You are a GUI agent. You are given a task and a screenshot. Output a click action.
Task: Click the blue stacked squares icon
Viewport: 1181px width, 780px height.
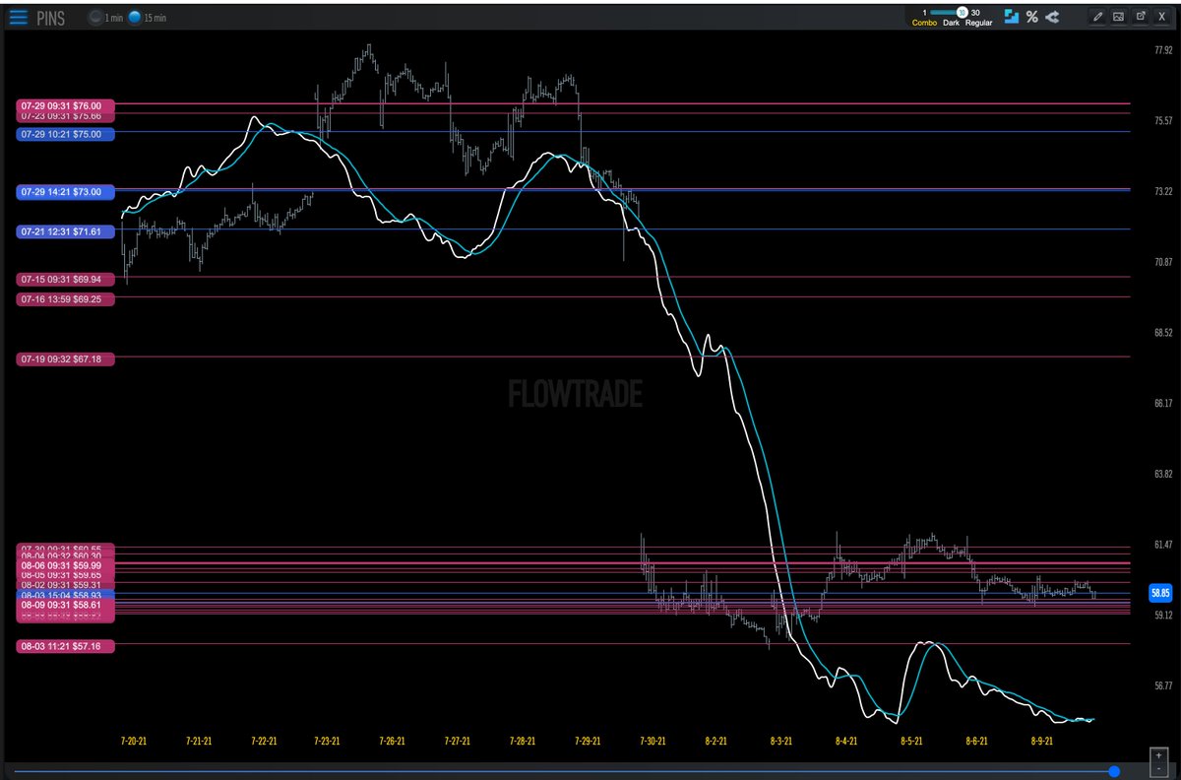[x=1012, y=16]
